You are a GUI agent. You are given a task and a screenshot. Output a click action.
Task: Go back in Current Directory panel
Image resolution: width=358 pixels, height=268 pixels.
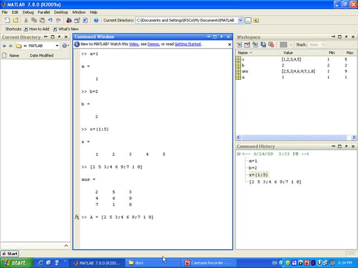[x=4, y=46]
